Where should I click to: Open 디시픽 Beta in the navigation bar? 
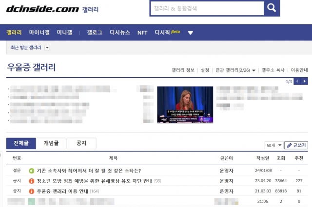(167, 33)
